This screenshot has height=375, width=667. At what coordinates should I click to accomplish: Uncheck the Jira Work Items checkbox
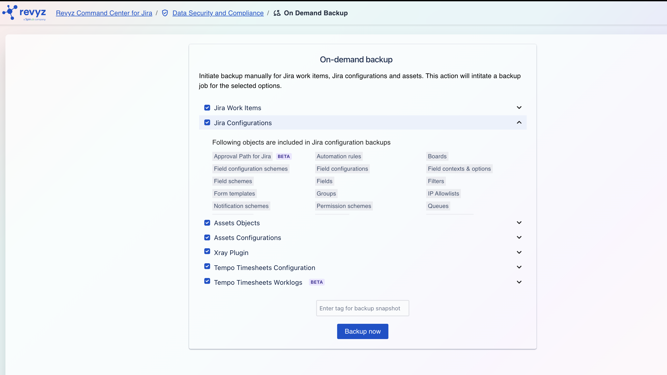207,108
